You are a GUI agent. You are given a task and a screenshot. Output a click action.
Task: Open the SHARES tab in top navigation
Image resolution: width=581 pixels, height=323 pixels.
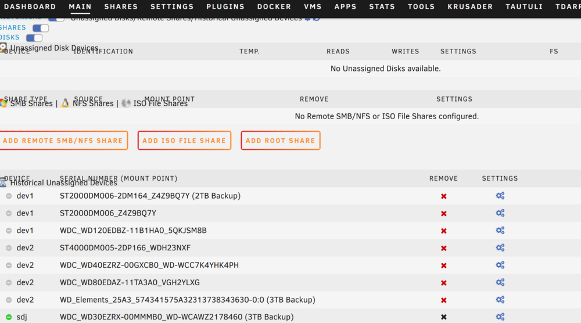coord(121,6)
